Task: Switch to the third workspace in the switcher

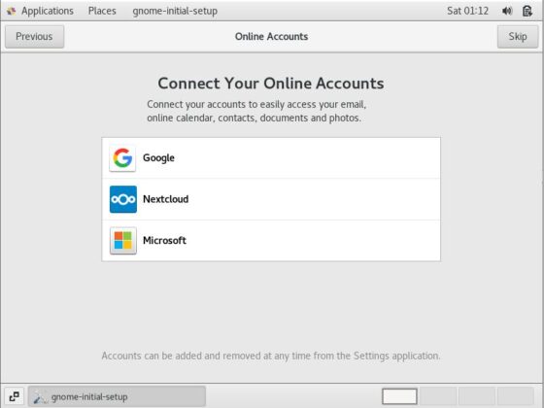Action: coord(477,396)
